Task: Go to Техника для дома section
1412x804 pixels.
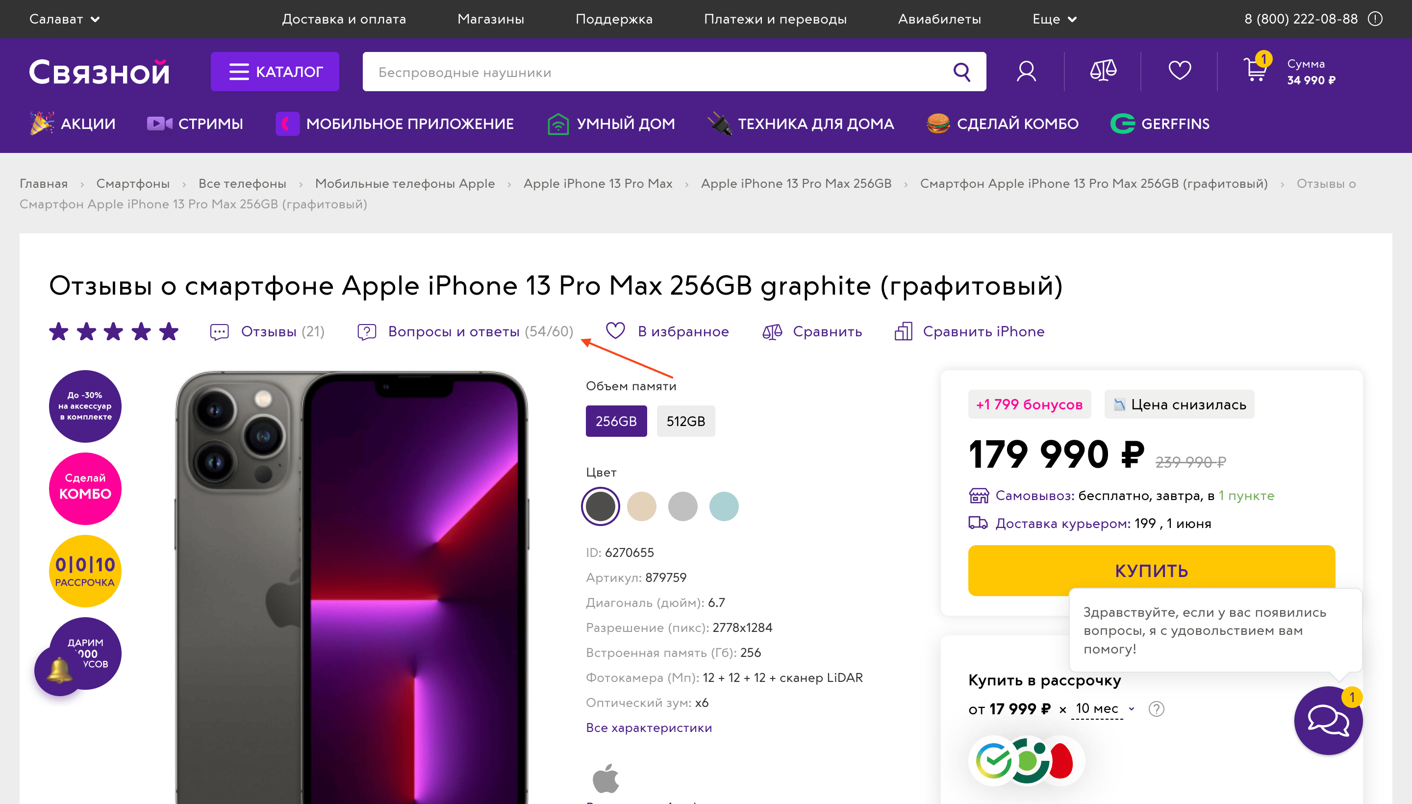Action: (x=801, y=124)
